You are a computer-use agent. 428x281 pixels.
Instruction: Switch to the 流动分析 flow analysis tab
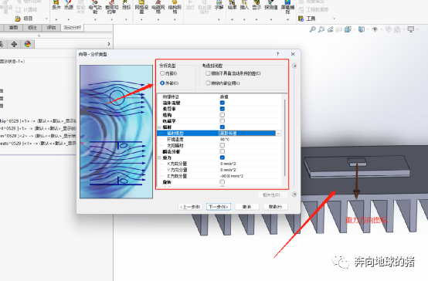pos(73,28)
